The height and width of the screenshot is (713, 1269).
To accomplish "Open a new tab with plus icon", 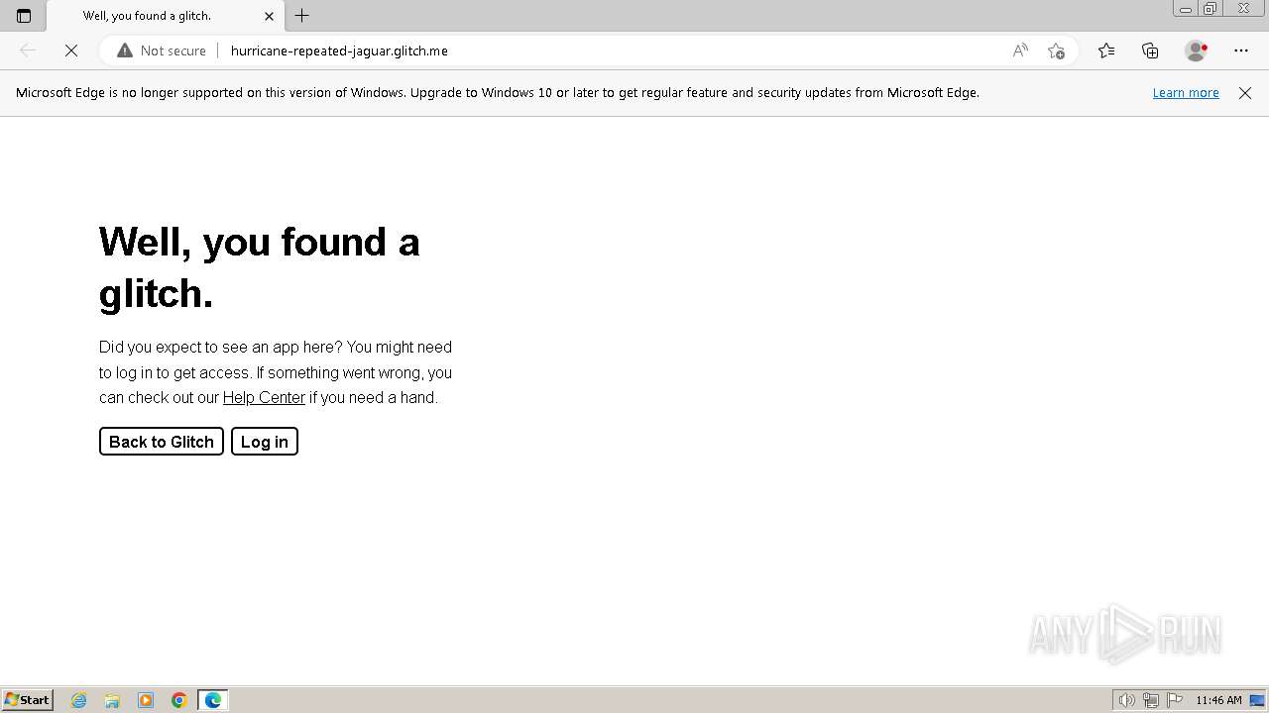I will coord(302,16).
